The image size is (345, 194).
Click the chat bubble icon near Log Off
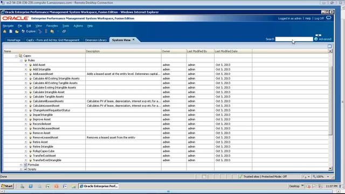pos(329,18)
